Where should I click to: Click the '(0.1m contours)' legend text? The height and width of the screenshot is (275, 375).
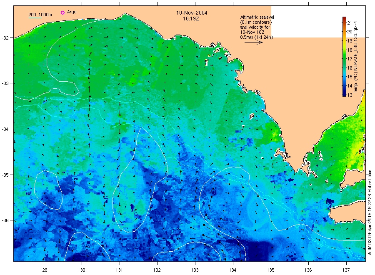(x=256, y=22)
